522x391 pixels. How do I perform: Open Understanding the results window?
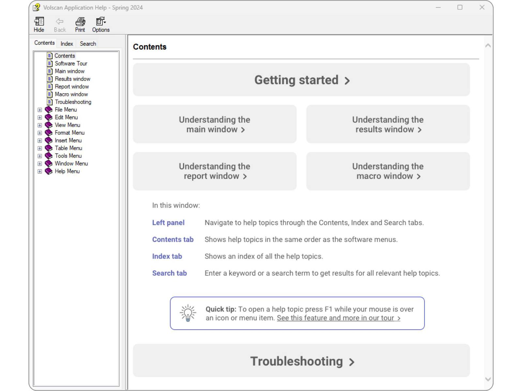(388, 124)
